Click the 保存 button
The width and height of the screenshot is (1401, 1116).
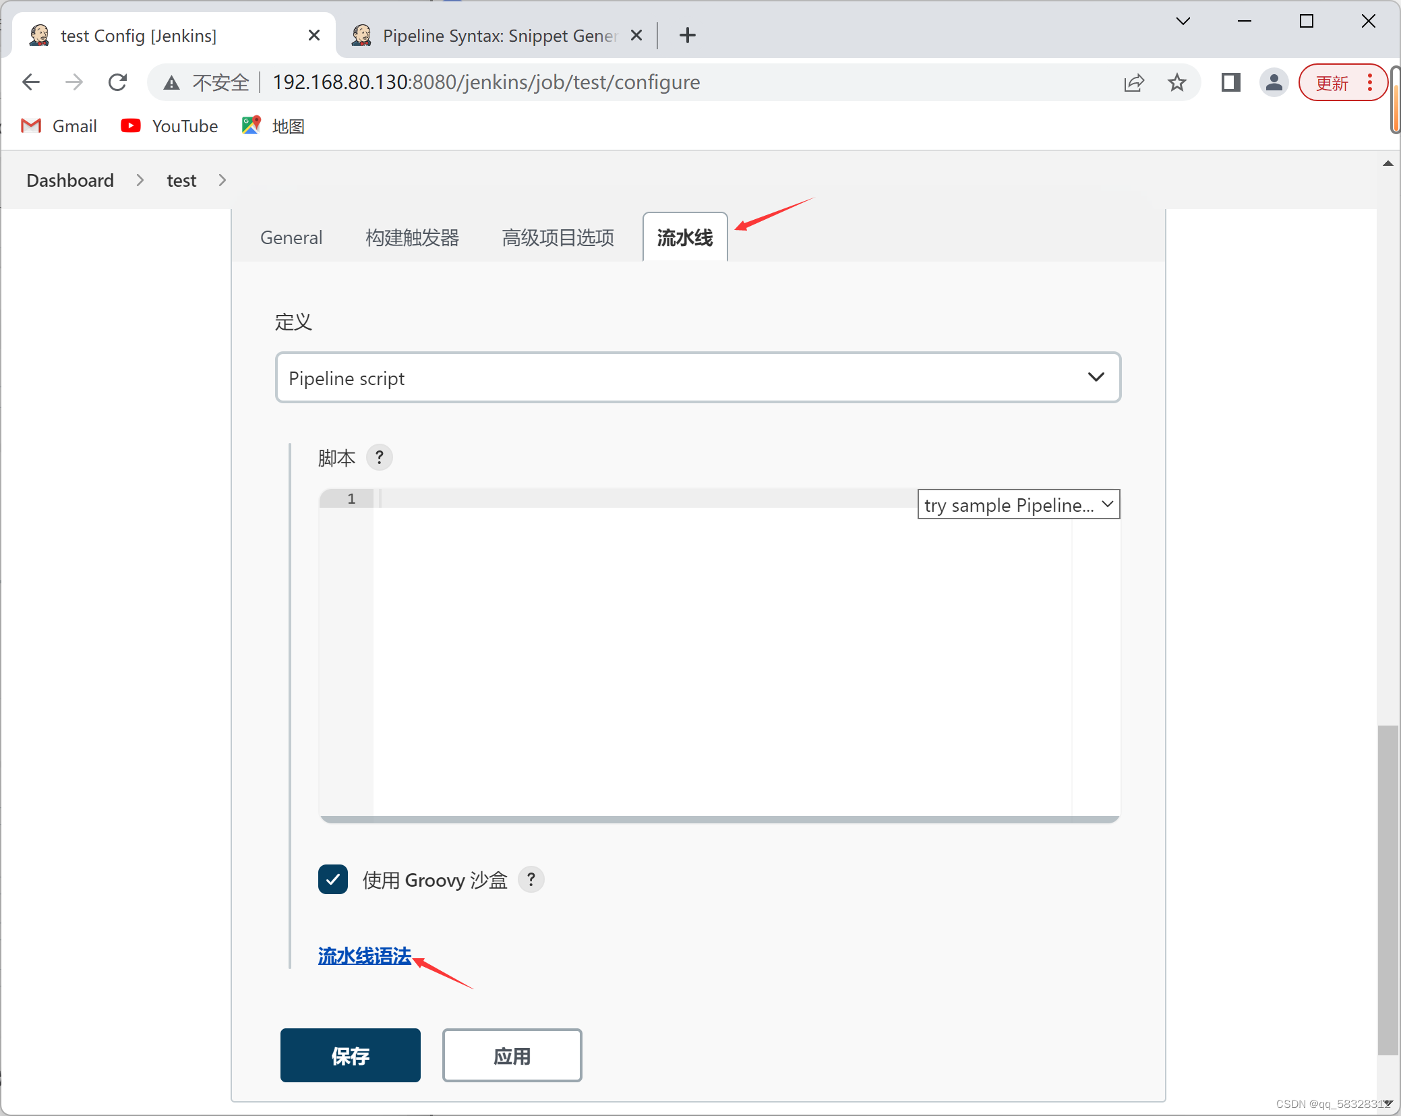tap(350, 1055)
